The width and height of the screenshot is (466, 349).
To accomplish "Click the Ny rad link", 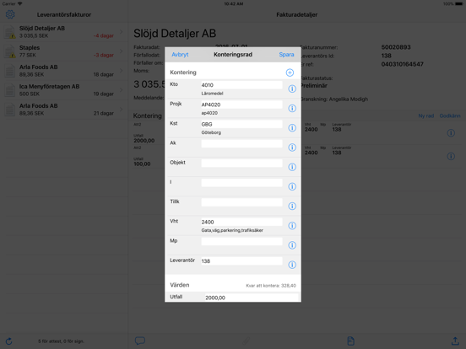I will (425, 115).
